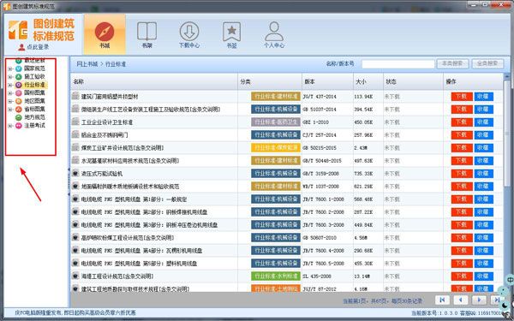514x321 pixels.
Task: Go to the next page of results
Action: [x=479, y=300]
